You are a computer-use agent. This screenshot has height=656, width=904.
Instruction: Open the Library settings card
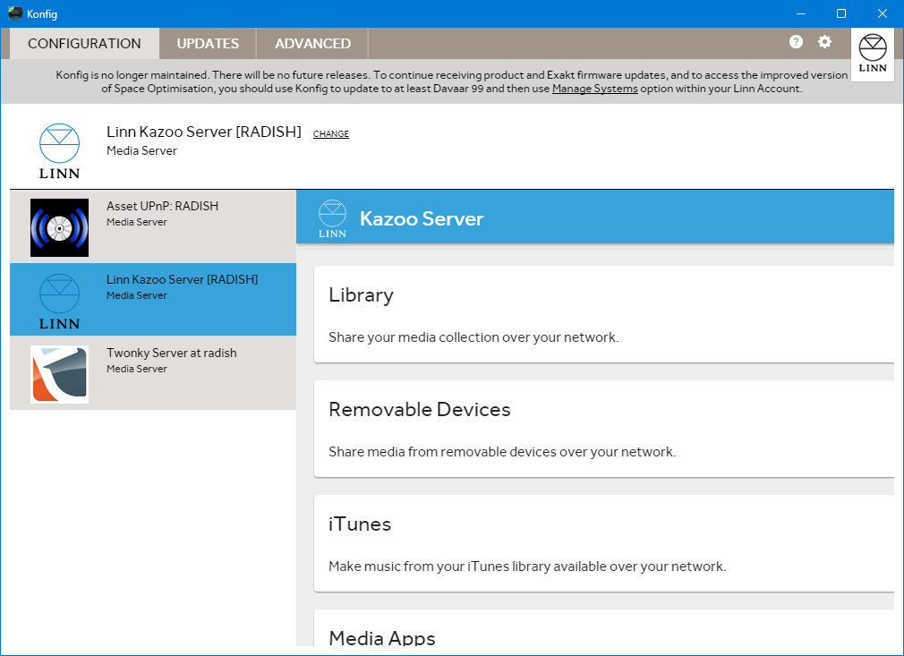tap(603, 314)
